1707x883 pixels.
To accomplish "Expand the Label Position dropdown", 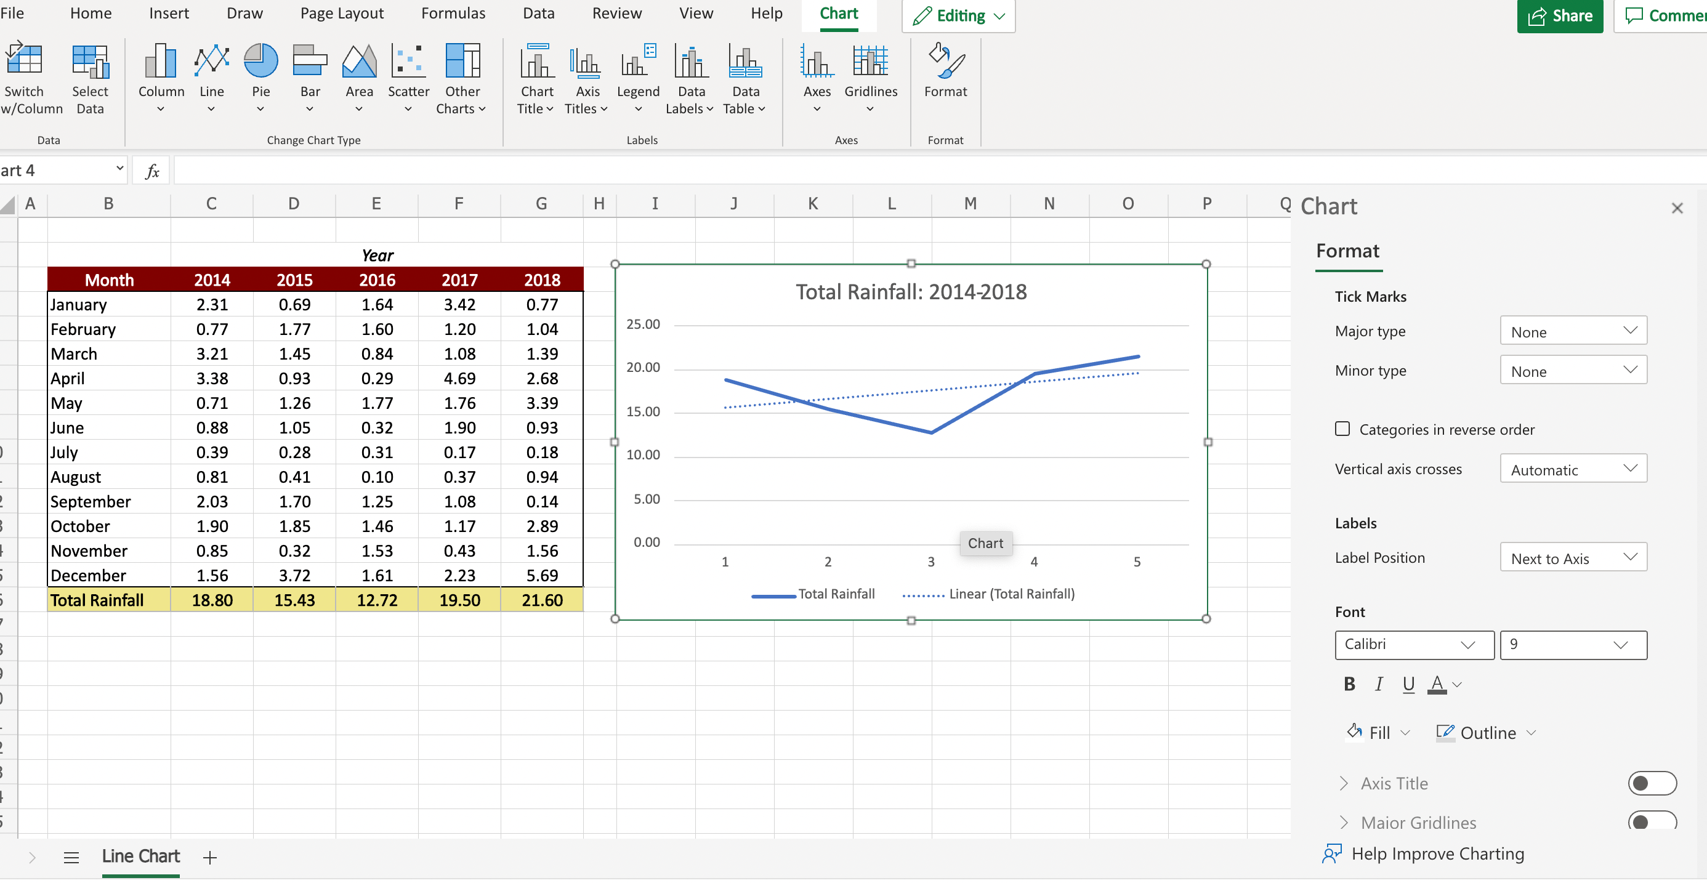I will coord(1573,558).
